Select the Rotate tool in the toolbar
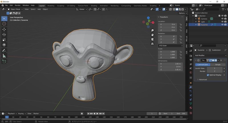228x123 pixels. pos(4,34)
